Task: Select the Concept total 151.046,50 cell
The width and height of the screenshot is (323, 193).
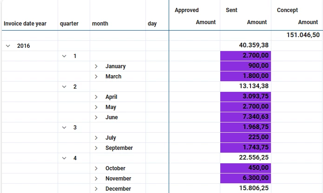Action: tap(297, 35)
